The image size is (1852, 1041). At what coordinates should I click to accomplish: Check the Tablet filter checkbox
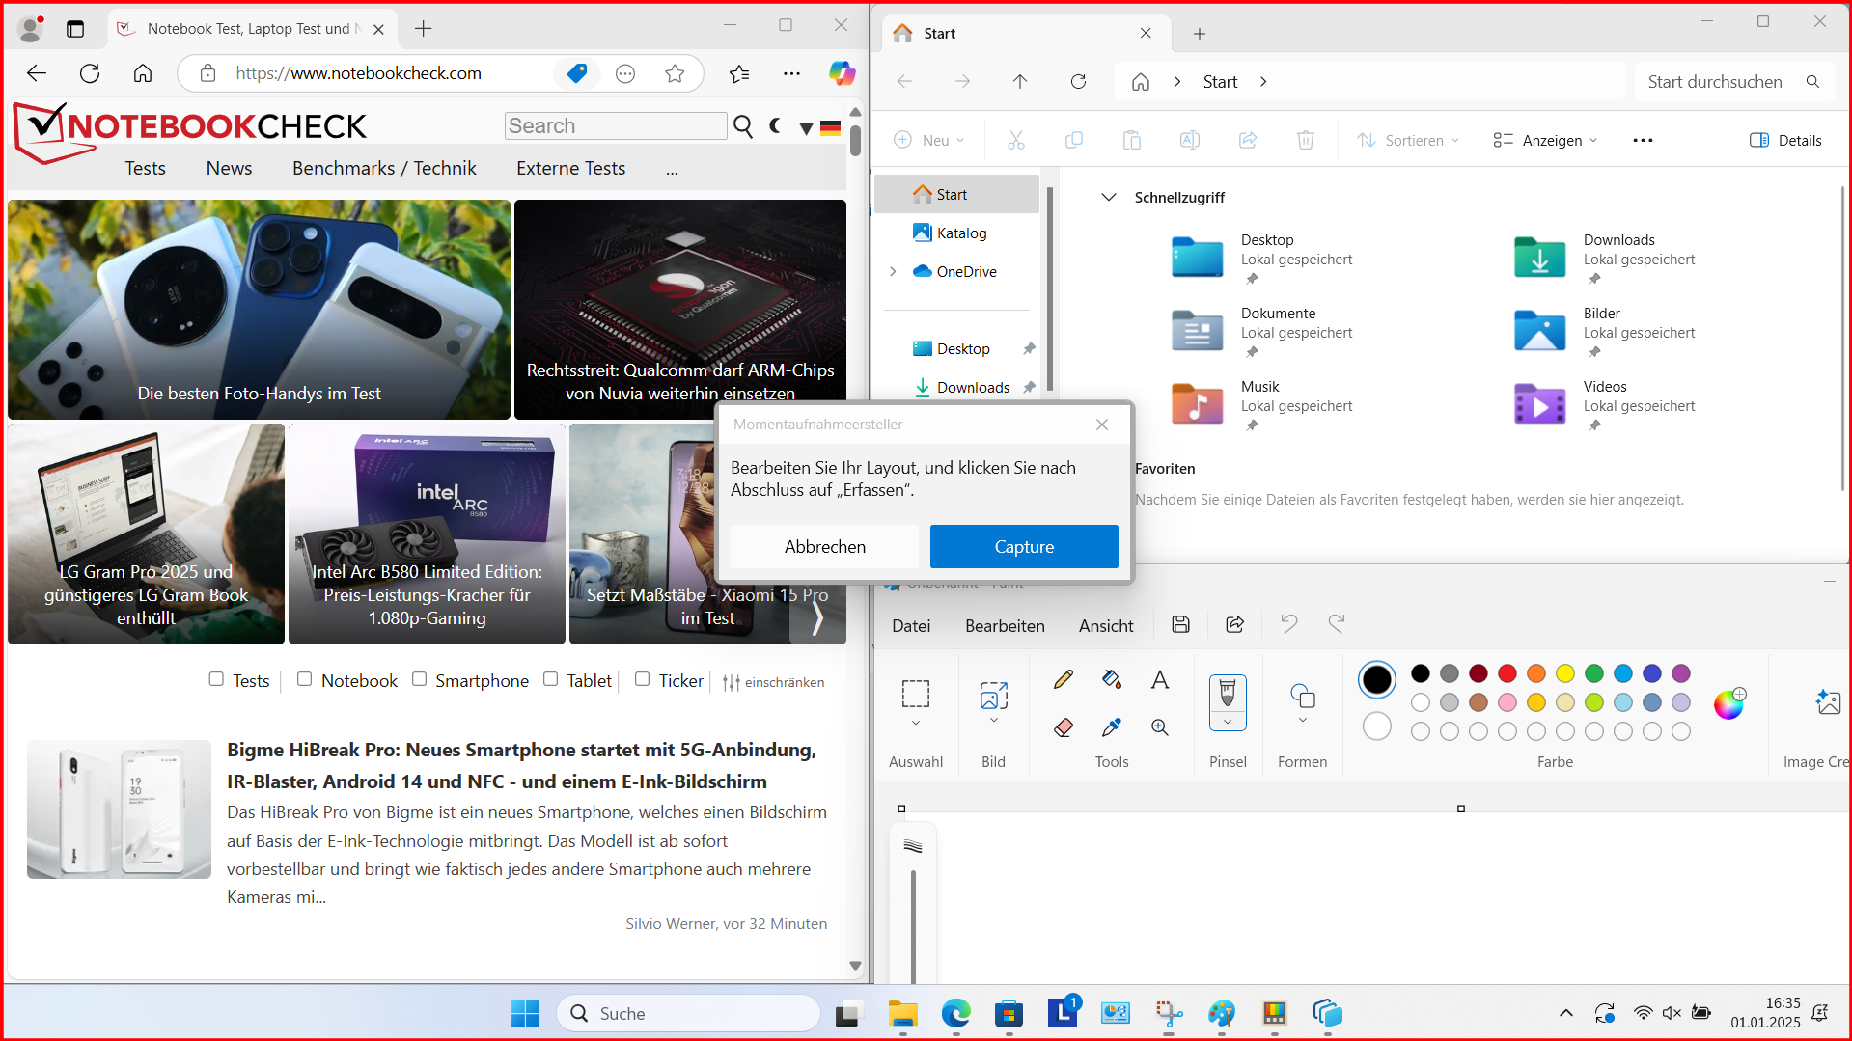tap(550, 679)
